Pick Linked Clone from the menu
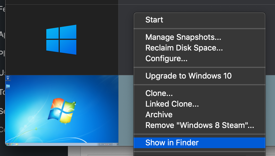Screen dimensions: 275x156 tap(172, 104)
